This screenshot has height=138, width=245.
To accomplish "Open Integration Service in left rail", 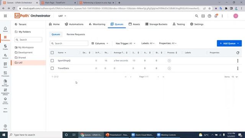I will click(5, 92).
